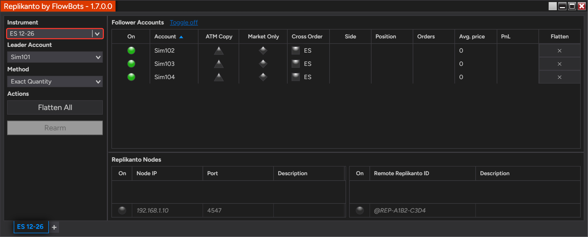This screenshot has height=237, width=588.
Task: Click Market Only diamond icon for Sim104
Action: pyautogui.click(x=263, y=77)
